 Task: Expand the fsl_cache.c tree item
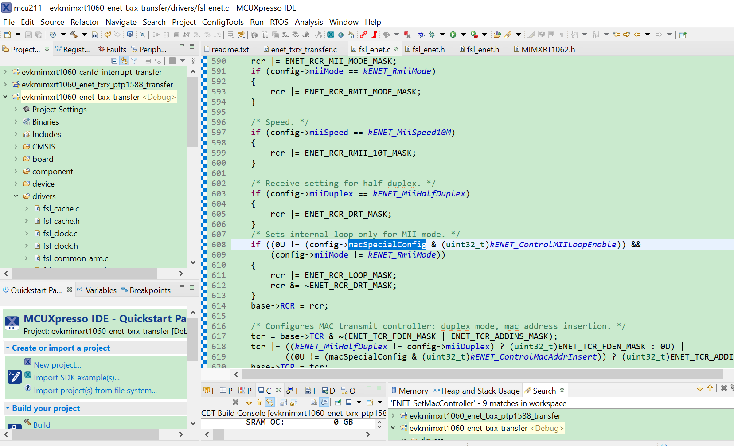click(26, 208)
